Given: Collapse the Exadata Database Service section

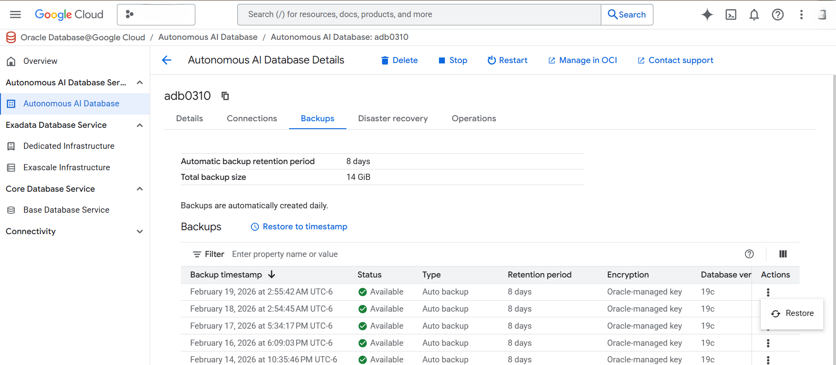Looking at the screenshot, I should click(x=140, y=125).
